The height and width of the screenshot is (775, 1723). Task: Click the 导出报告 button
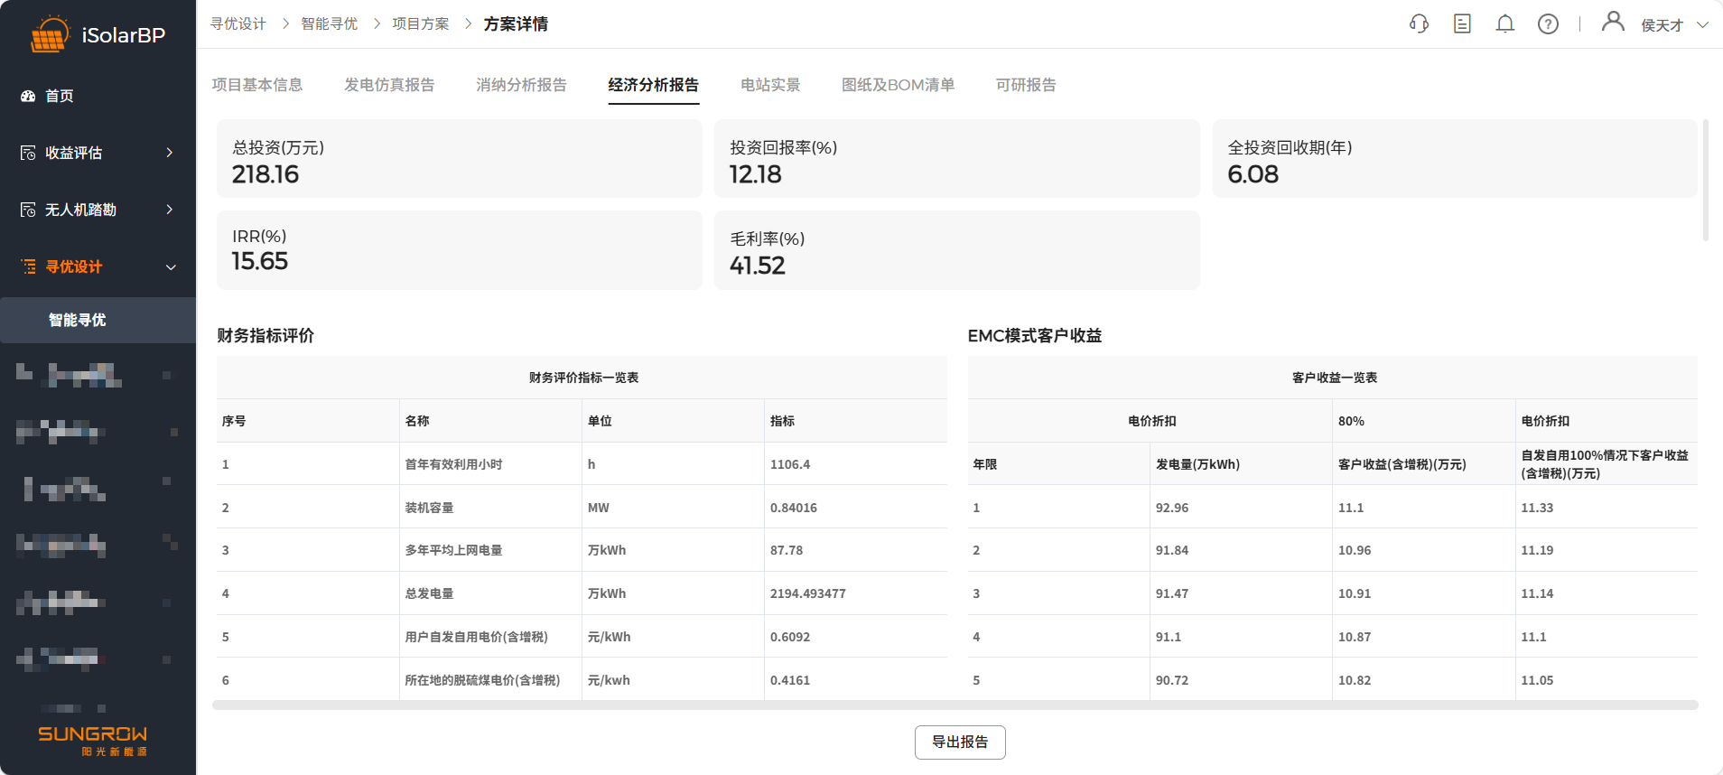[x=960, y=742]
